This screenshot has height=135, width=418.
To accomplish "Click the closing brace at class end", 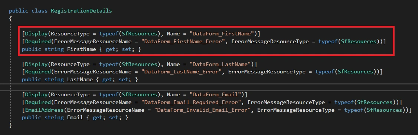I will point(11,125).
